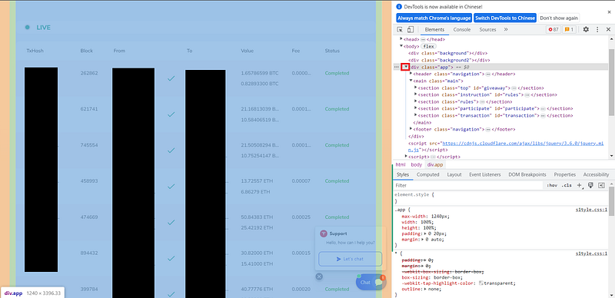Open the 1 issue warning badge
Screen dimensions: 615x298
569,29
